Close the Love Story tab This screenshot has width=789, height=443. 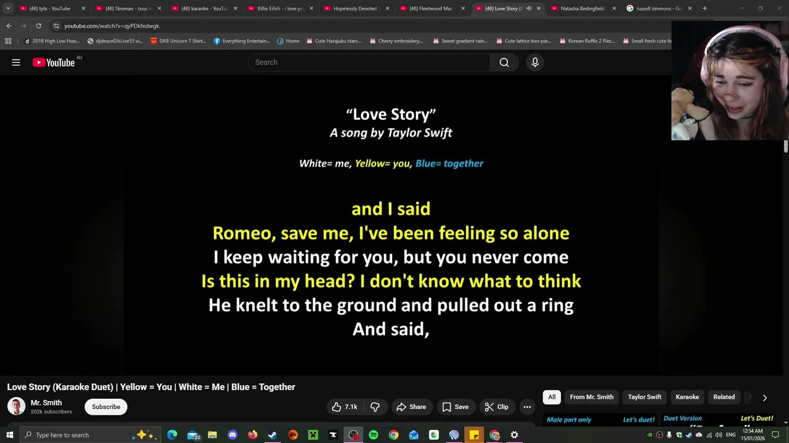pos(539,9)
